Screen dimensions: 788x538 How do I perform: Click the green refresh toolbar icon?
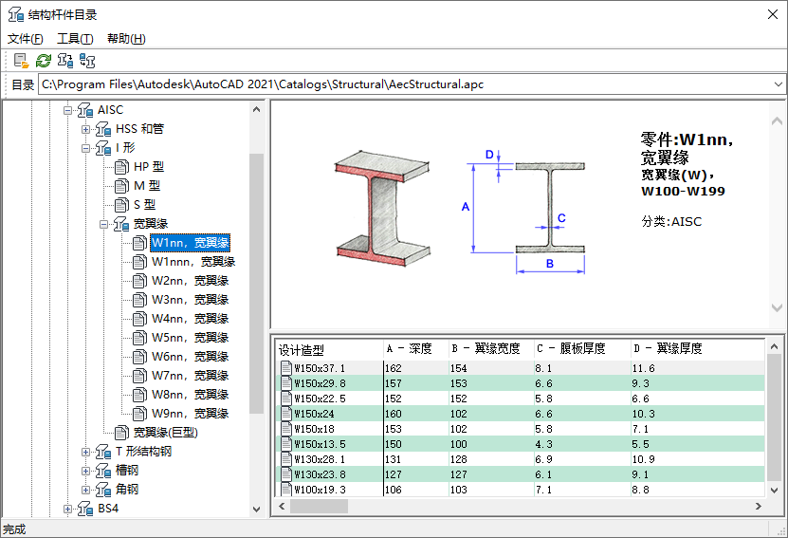[x=44, y=61]
